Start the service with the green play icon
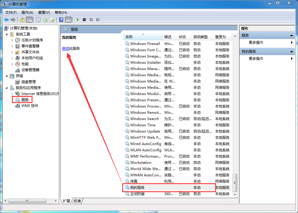Screen dimensions: 298x213 click(77, 20)
